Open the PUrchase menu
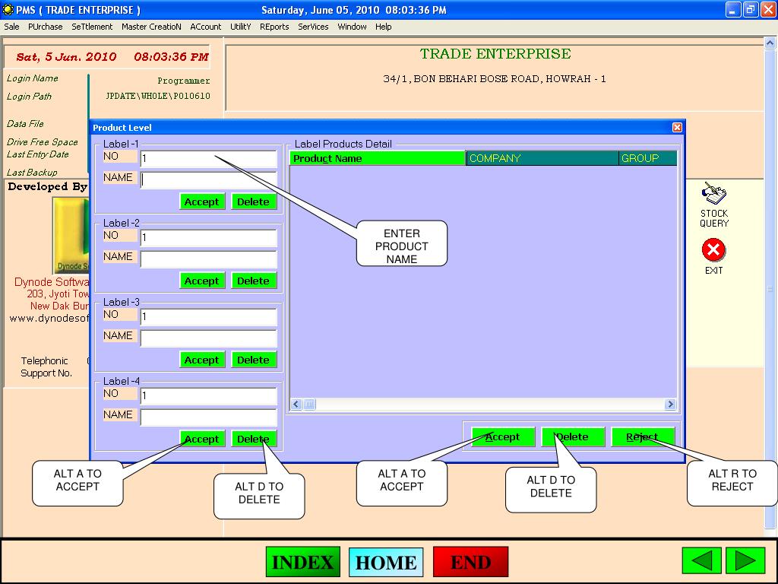 point(45,27)
